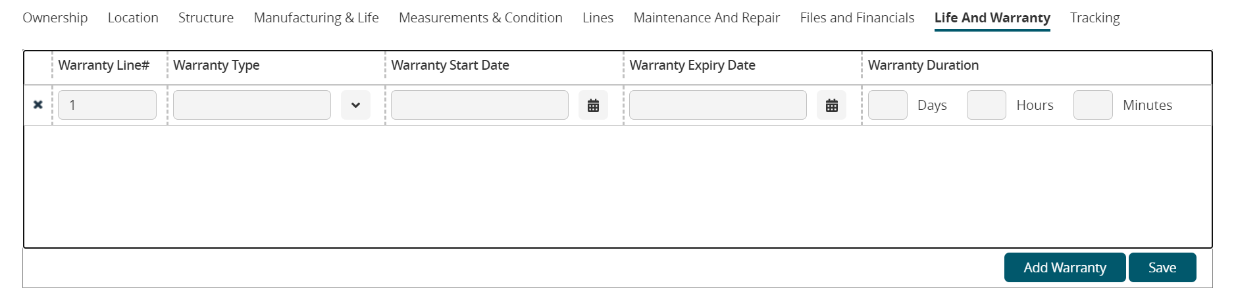Image resolution: width=1236 pixels, height=298 pixels.
Task: Go to the Structure tab
Action: (206, 18)
